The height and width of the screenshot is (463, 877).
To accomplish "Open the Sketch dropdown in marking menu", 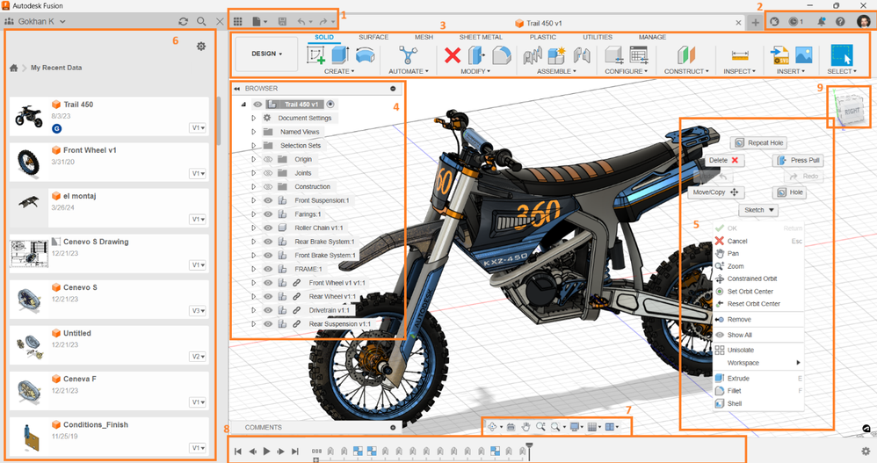I will coord(757,210).
